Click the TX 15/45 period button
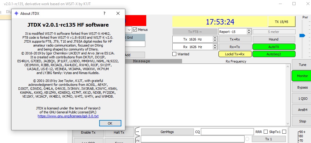Viewport: 311px width, 143px height. [x=282, y=22]
